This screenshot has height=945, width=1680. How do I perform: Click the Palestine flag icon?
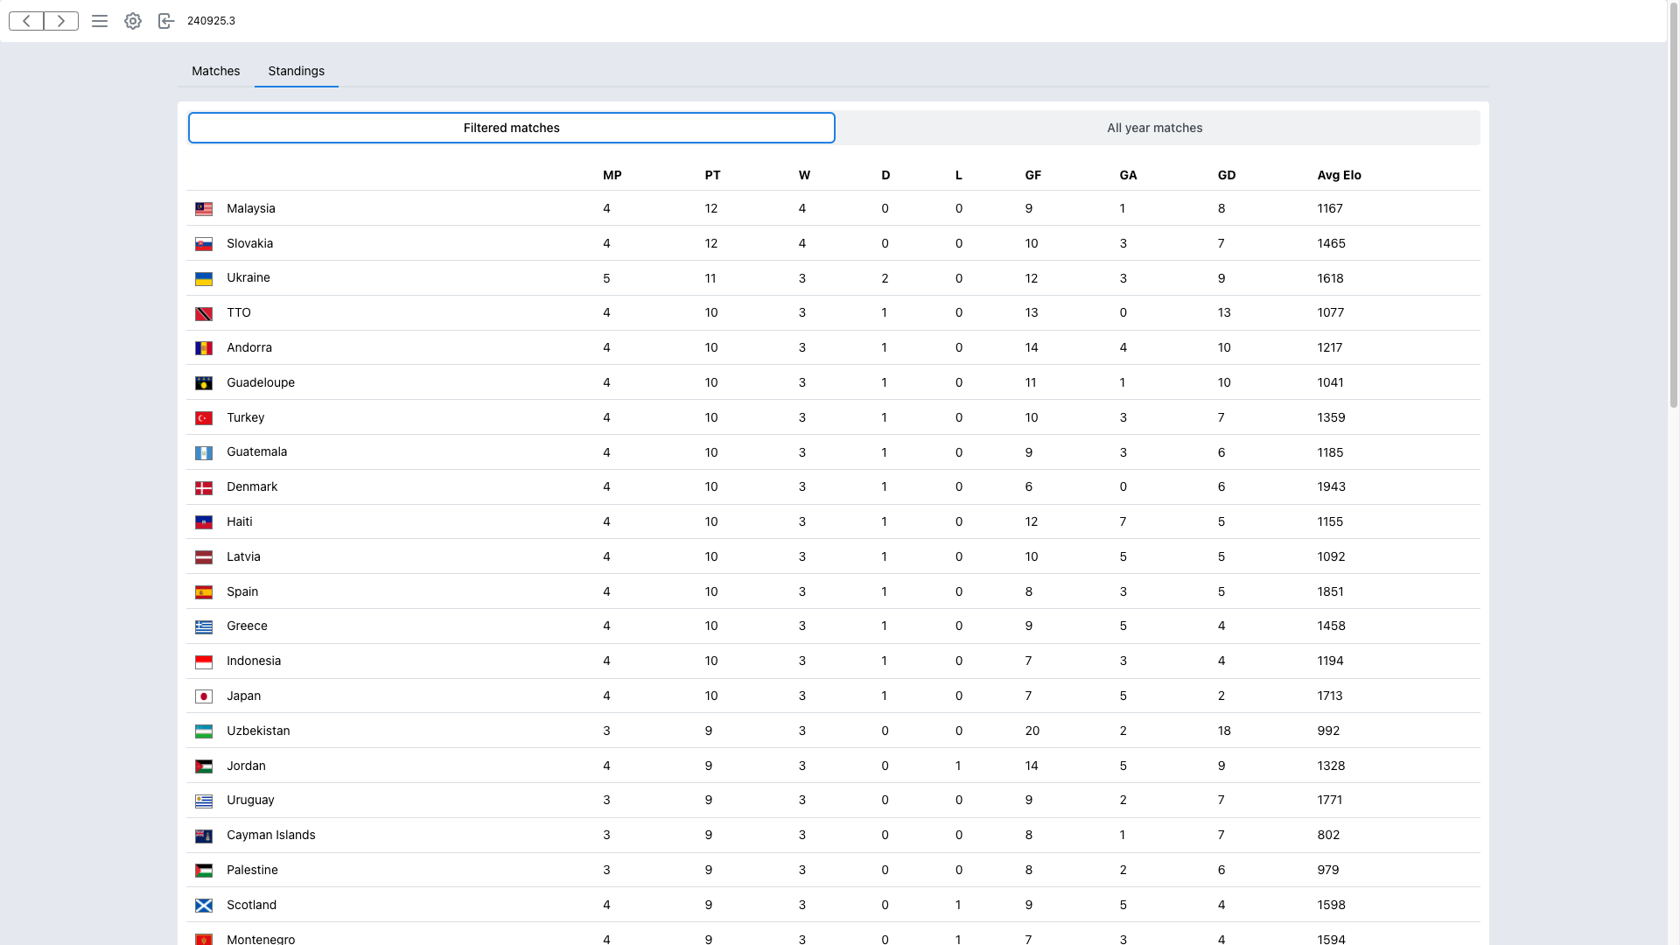point(204,871)
